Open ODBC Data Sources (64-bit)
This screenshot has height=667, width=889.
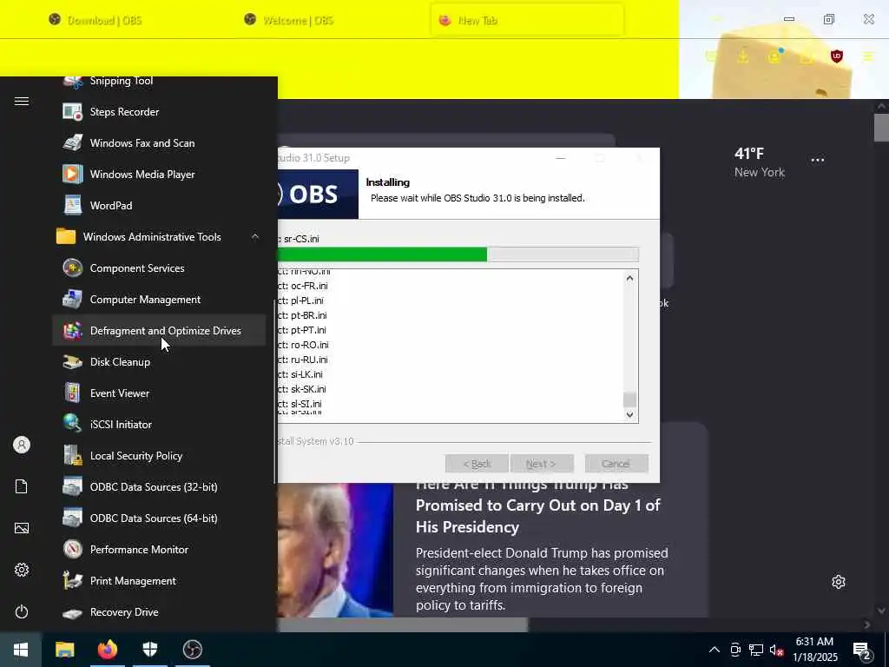(159, 518)
